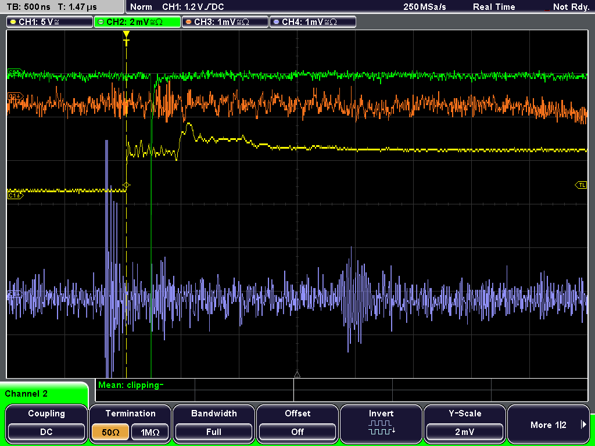This screenshot has width=595, height=446.
Task: Click the CH1: 1.2 V trigger source readout
Action: click(193, 7)
